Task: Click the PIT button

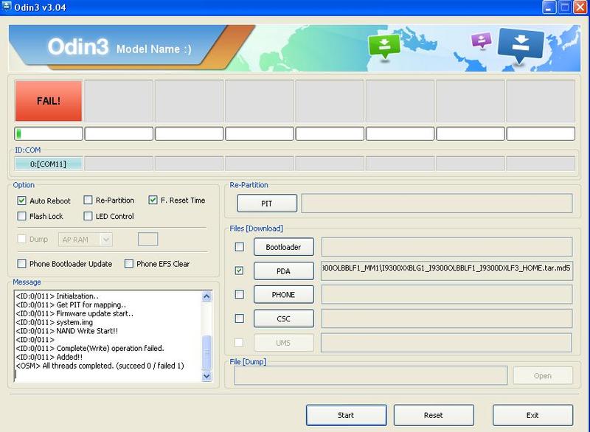Action: coord(267,203)
